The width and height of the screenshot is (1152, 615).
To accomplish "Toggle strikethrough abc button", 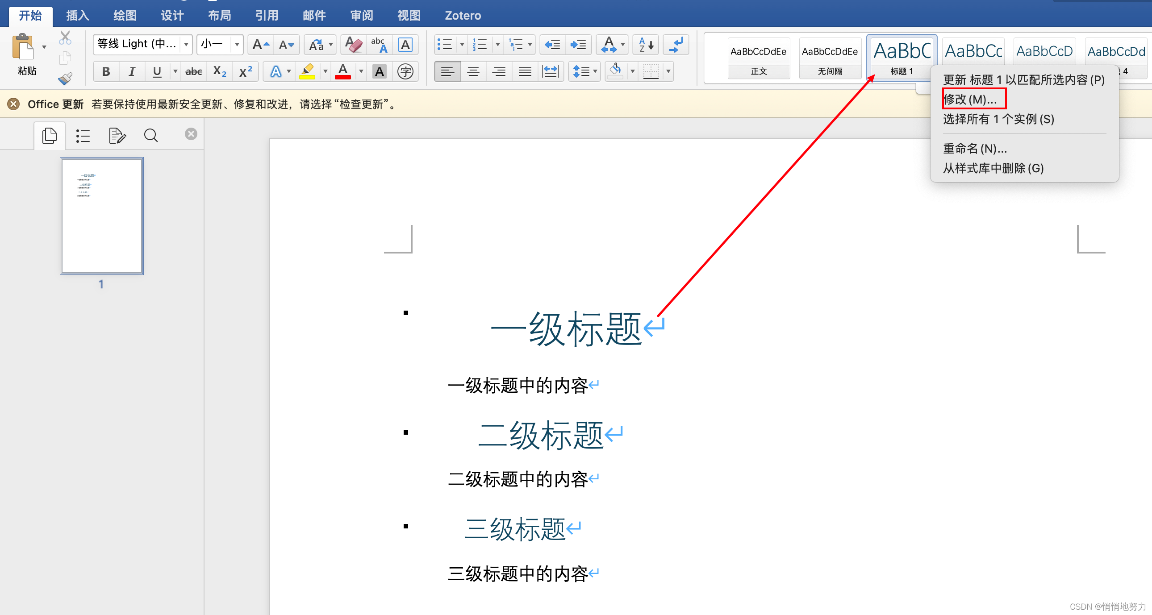I will [194, 71].
